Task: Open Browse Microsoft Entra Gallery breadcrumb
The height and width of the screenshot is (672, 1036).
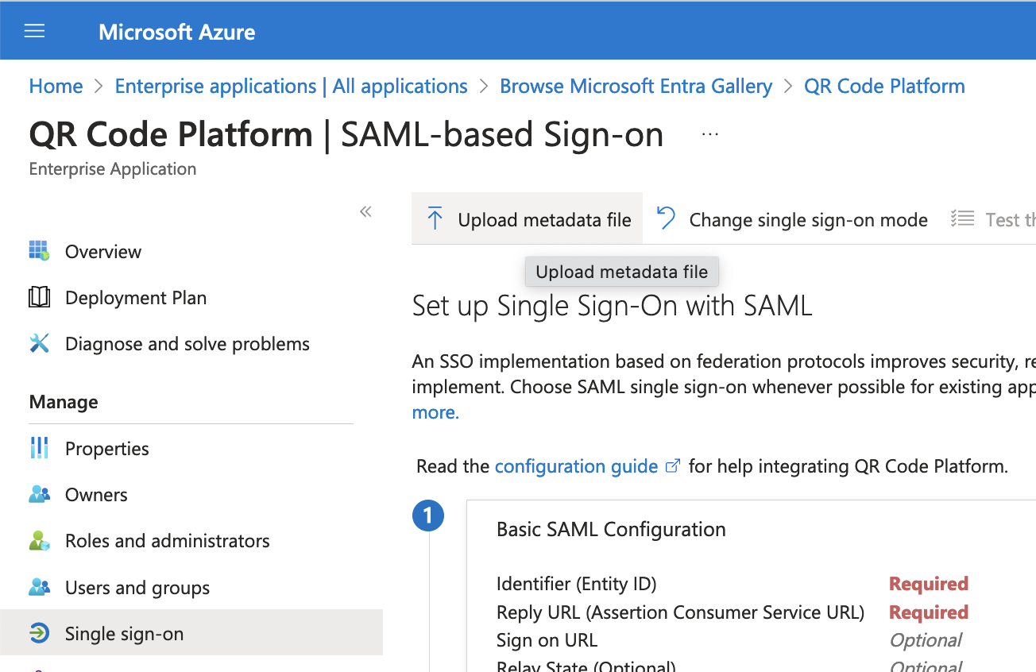Action: click(636, 86)
